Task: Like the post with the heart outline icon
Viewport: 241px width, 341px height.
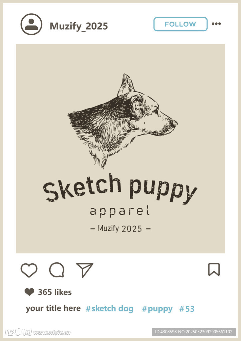Action: [29, 270]
